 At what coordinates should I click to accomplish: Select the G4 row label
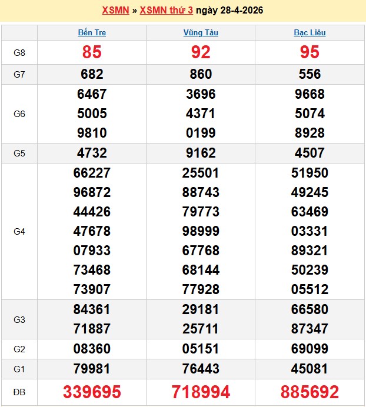19,231
